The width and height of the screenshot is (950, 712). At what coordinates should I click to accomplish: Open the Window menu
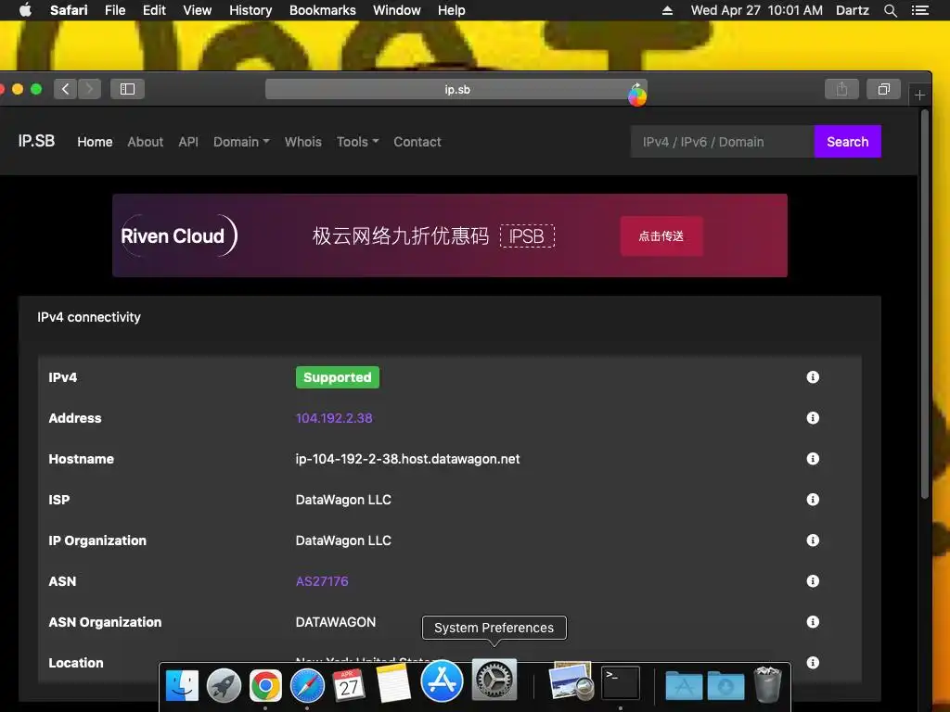point(397,10)
